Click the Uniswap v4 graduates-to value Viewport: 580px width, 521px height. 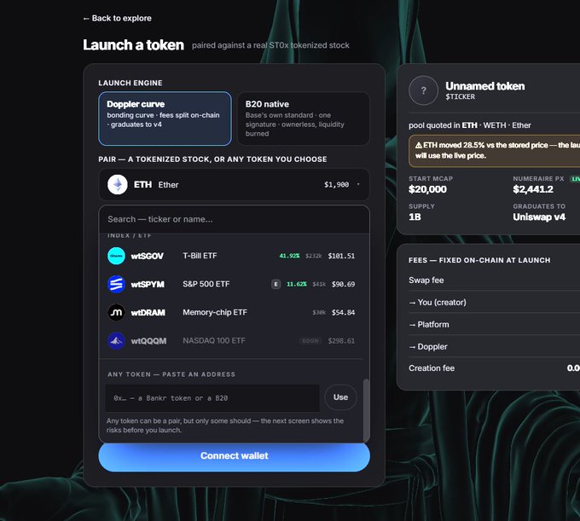click(539, 217)
